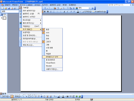Click the Undo arrow icon
134x101 pixels.
[45, 8]
